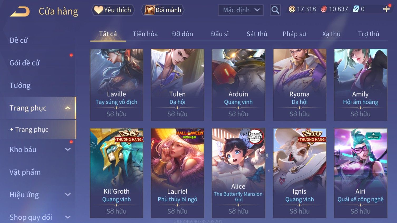This screenshot has height=223, width=397.
Task: Open Alice Butterfly Mansion Girl skin
Action: (x=238, y=173)
